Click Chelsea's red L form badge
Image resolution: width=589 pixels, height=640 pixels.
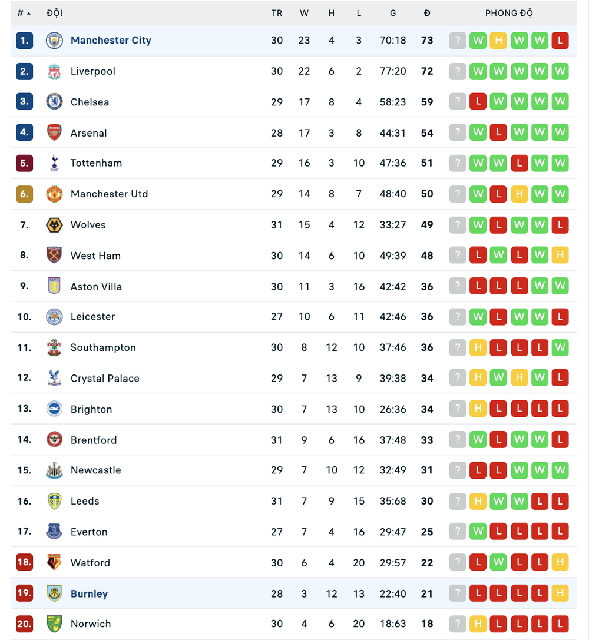[x=478, y=101]
